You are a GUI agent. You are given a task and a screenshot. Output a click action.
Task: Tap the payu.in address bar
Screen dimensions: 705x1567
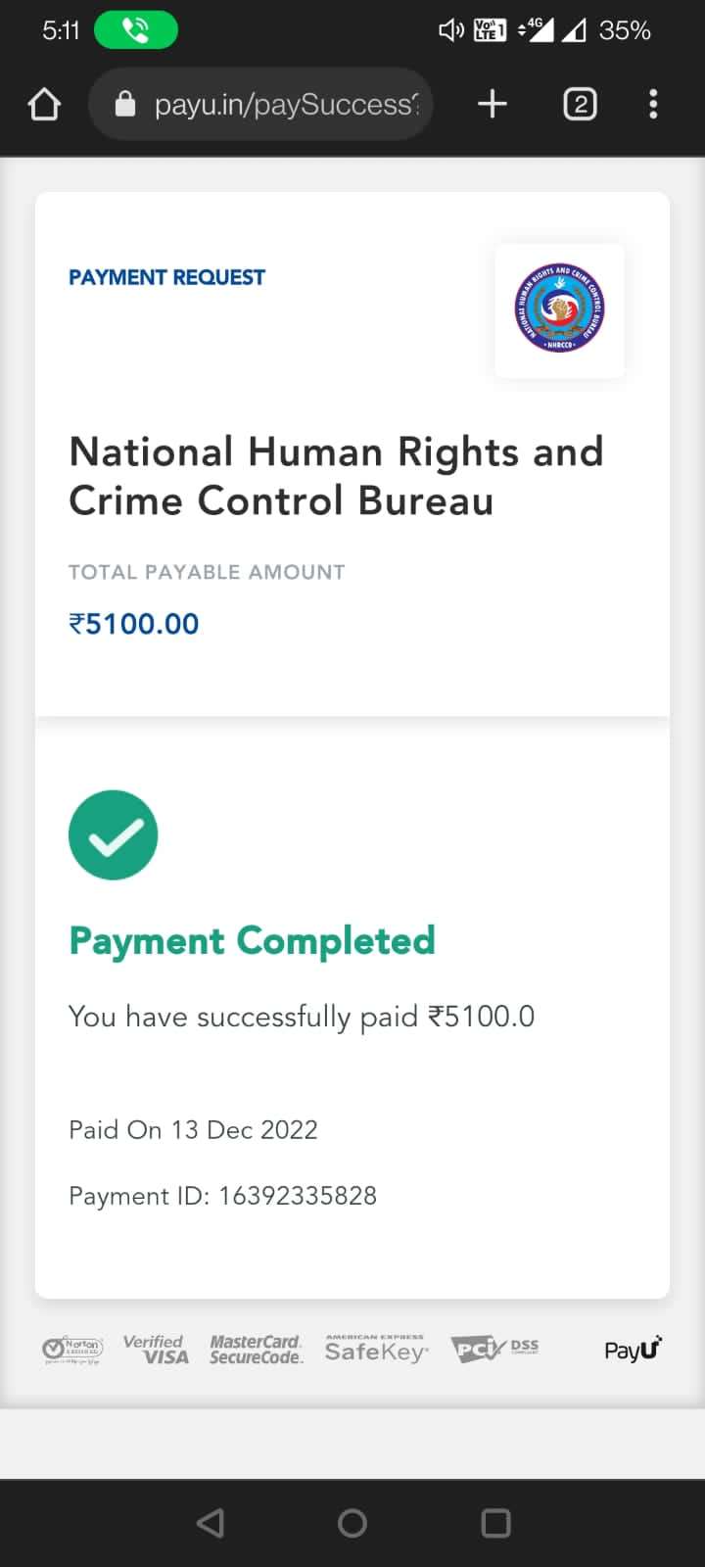(x=284, y=104)
